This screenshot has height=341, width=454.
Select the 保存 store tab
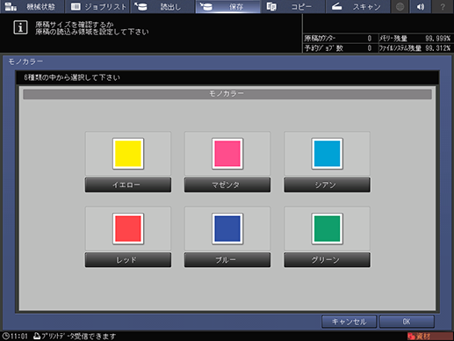click(227, 6)
